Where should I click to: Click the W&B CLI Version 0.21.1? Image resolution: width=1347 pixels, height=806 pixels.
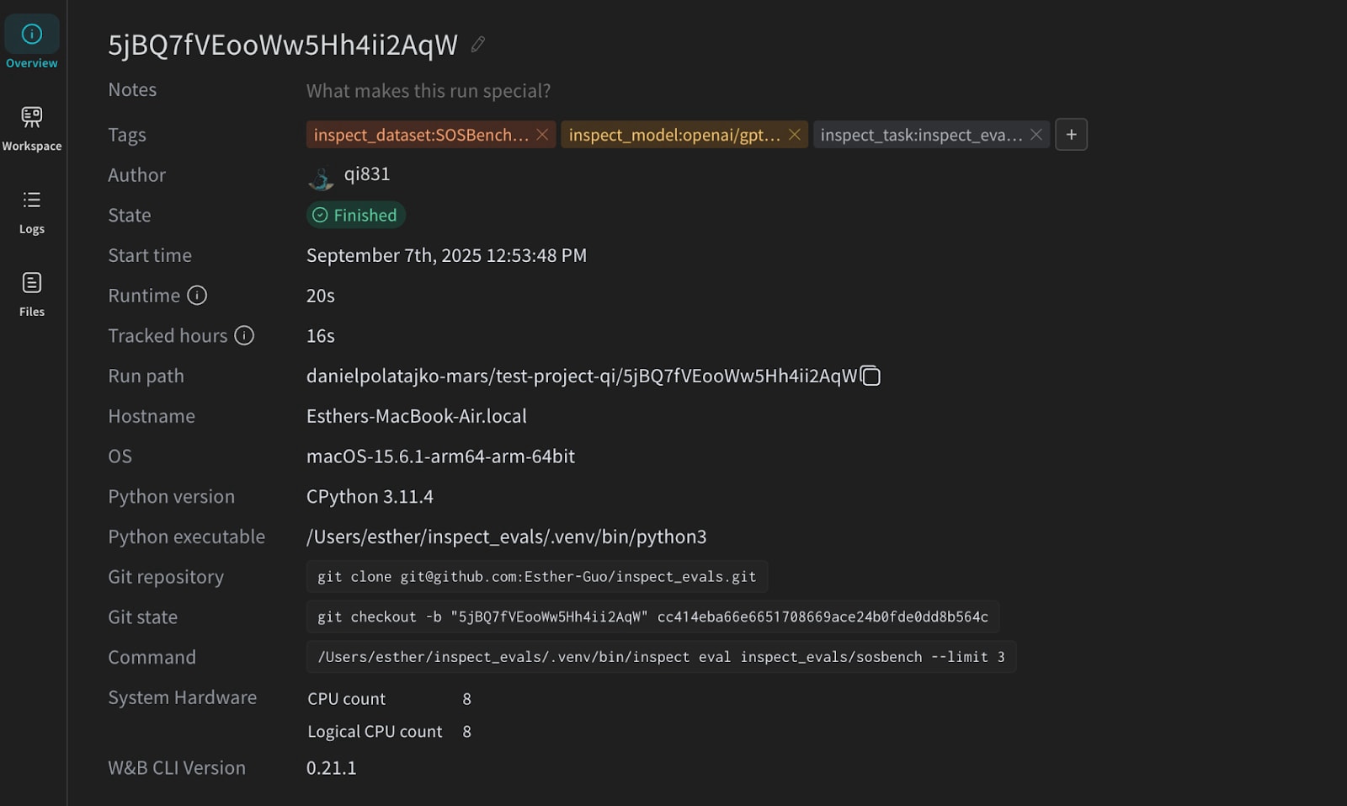tap(331, 768)
